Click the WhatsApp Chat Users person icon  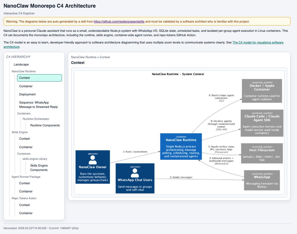pos(135,172)
